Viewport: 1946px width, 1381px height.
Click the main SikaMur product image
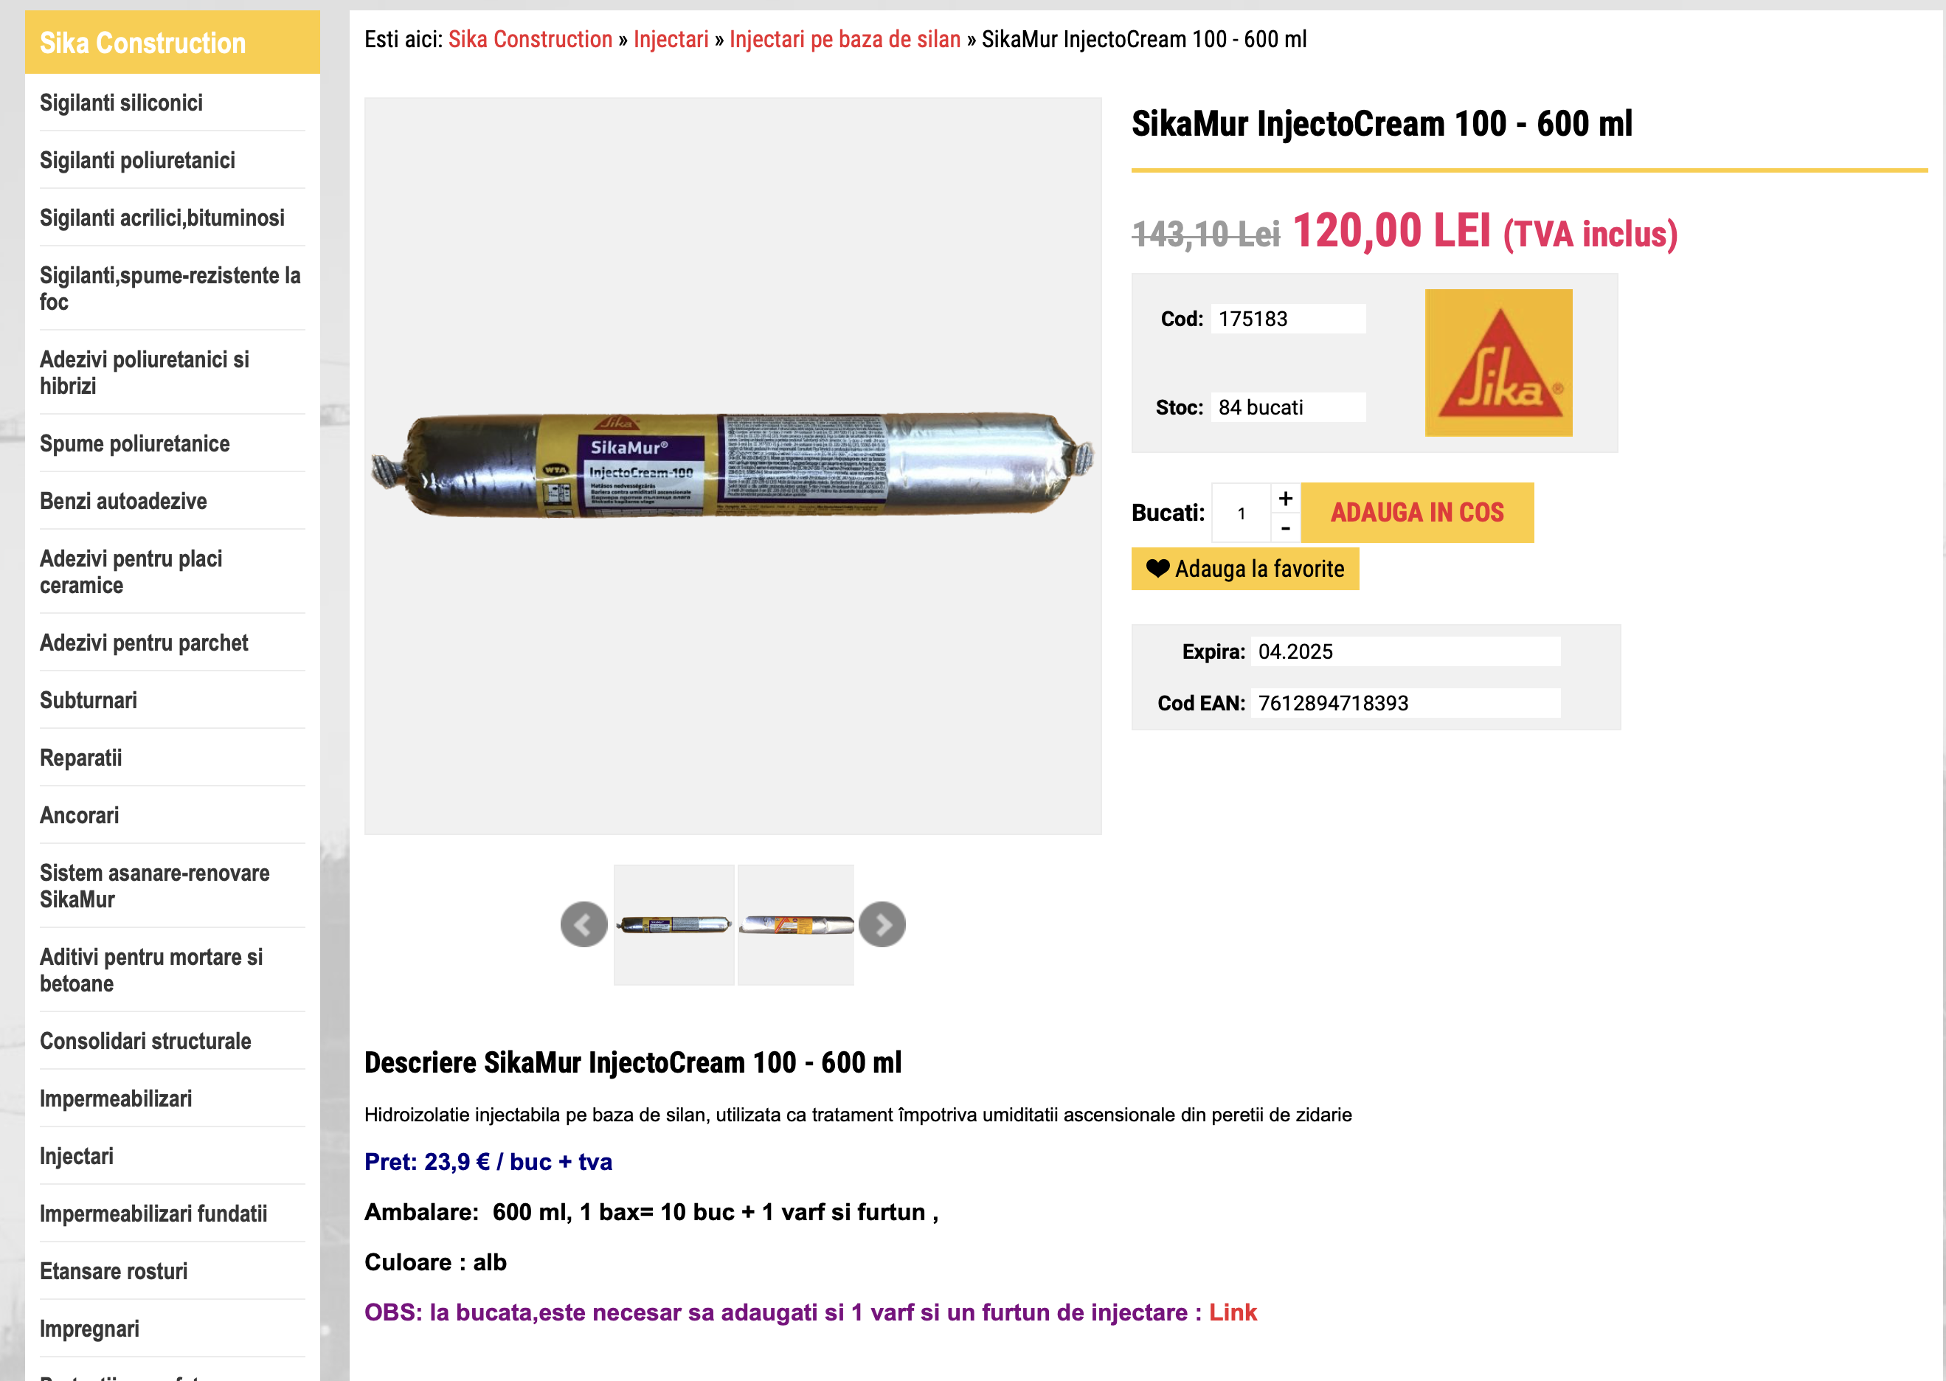[x=733, y=465]
